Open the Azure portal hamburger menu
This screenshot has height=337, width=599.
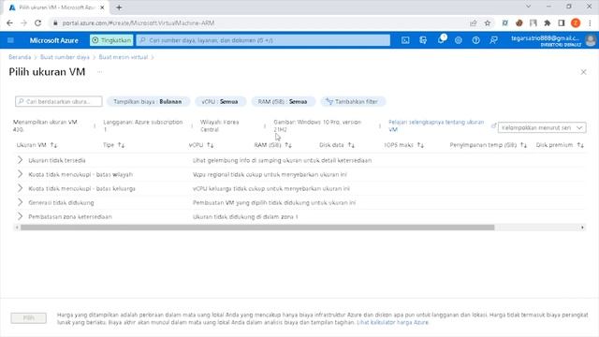tap(10, 40)
